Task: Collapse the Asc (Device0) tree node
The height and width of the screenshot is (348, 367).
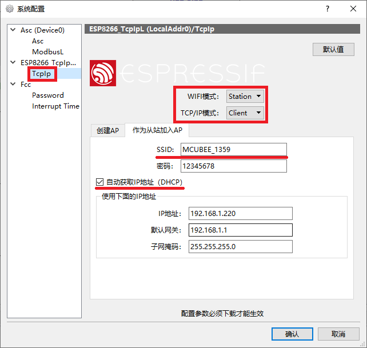Action: (x=14, y=30)
